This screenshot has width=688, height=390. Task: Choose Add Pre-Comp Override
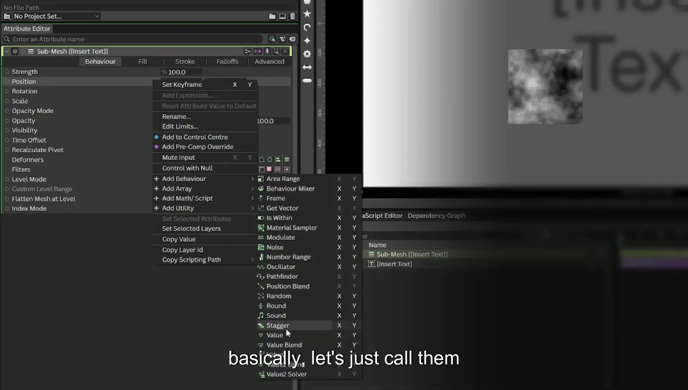pyautogui.click(x=205, y=147)
